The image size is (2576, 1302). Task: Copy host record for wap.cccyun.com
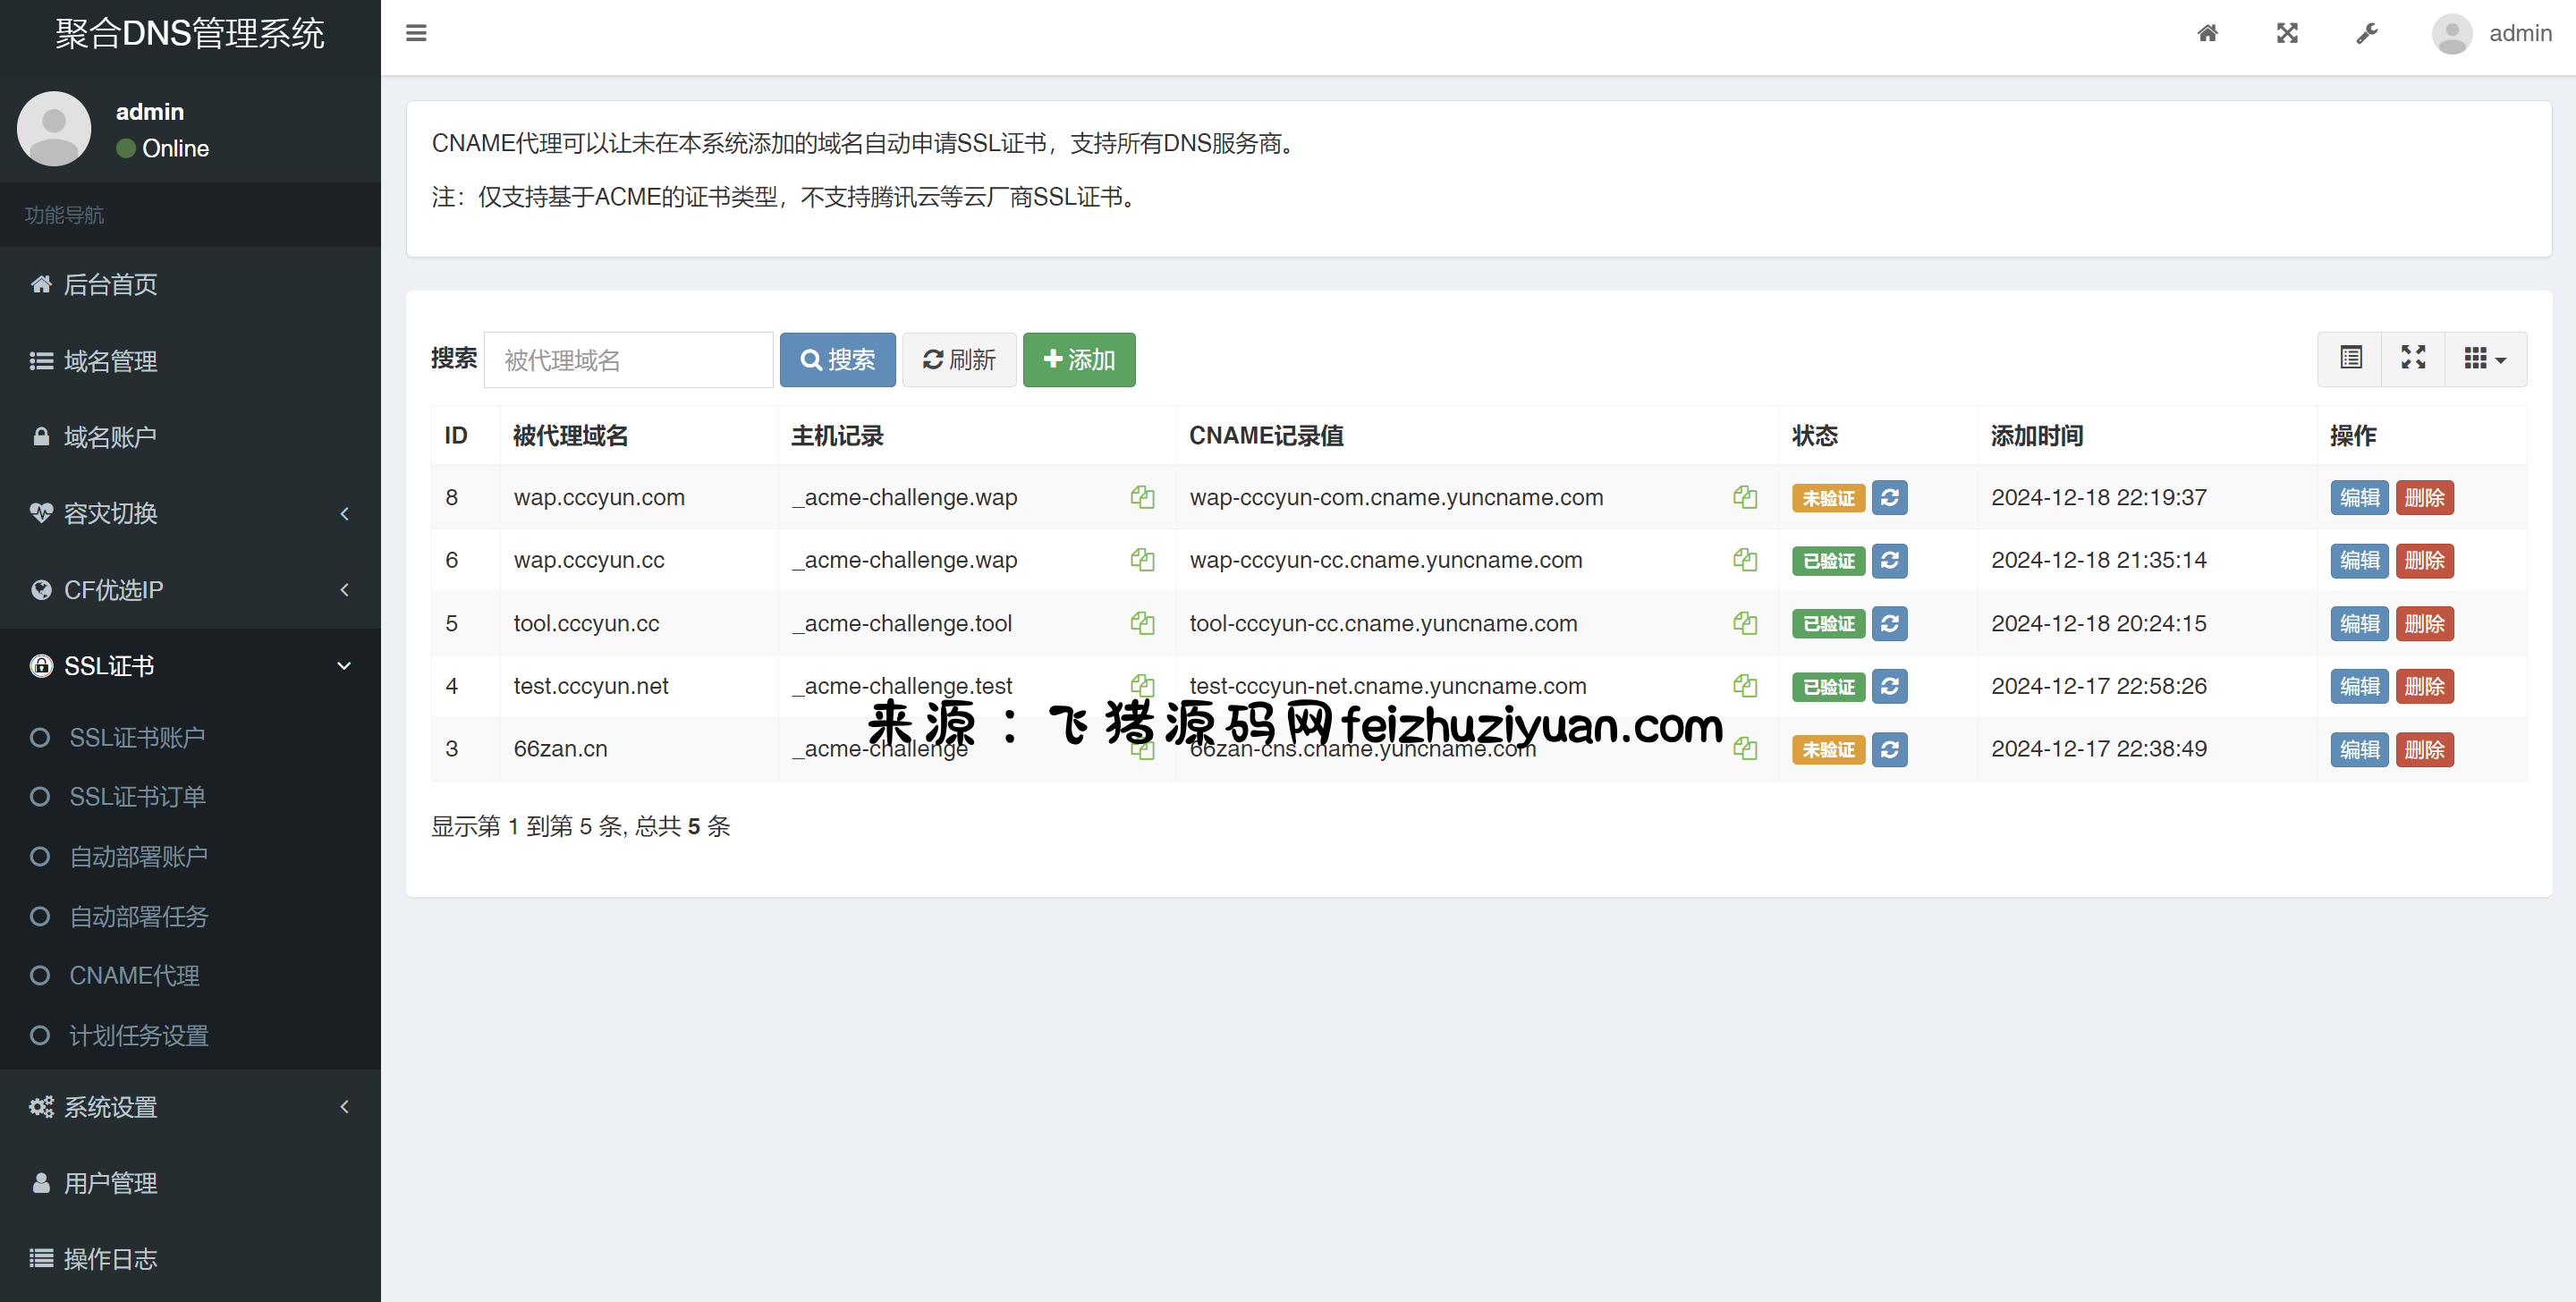pyautogui.click(x=1142, y=497)
